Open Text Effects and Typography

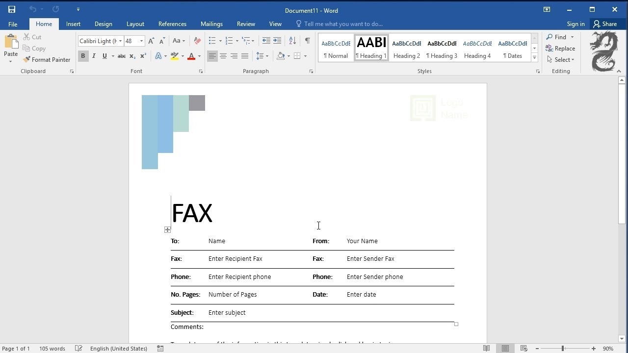[158, 56]
